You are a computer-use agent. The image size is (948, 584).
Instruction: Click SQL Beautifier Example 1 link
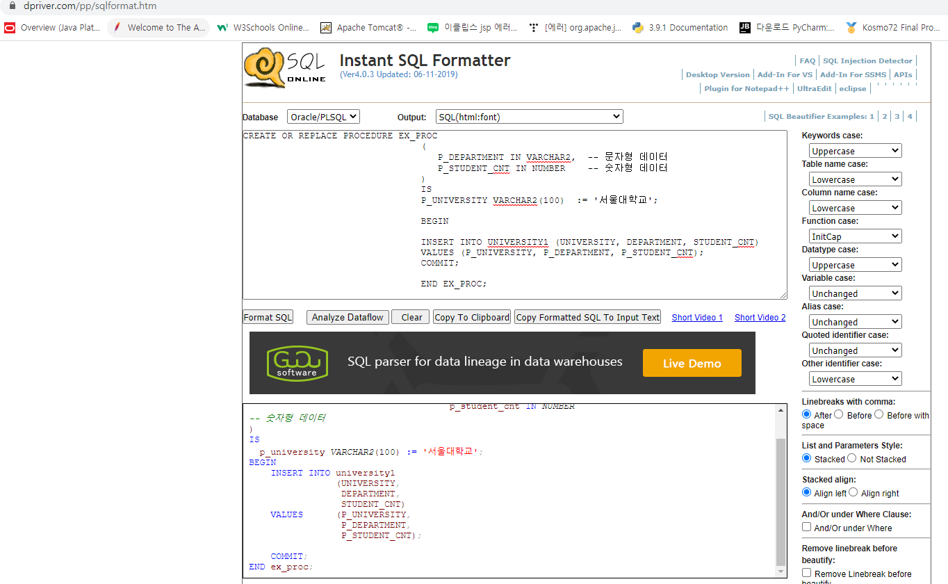pos(872,117)
